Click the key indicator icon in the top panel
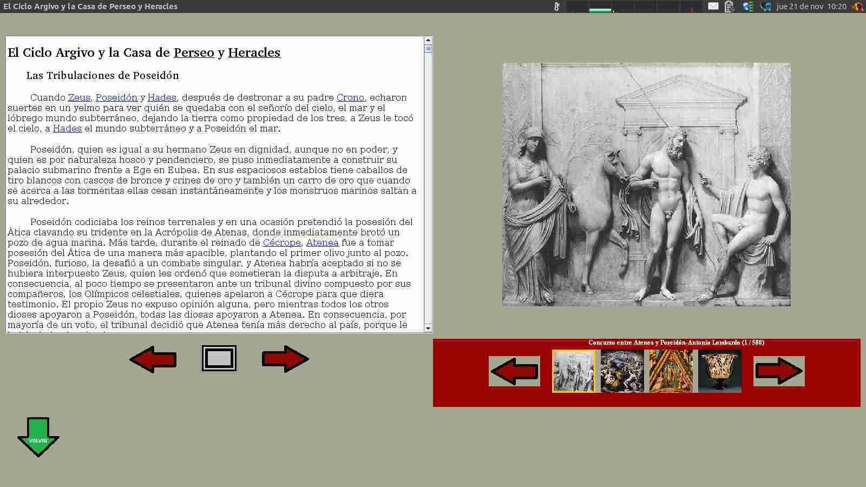Viewport: 866px width, 487px height. (556, 6)
